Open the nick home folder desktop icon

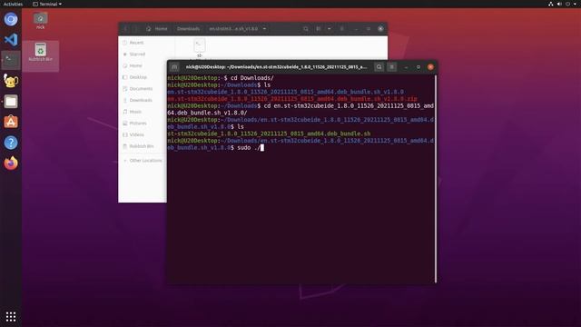click(x=40, y=21)
